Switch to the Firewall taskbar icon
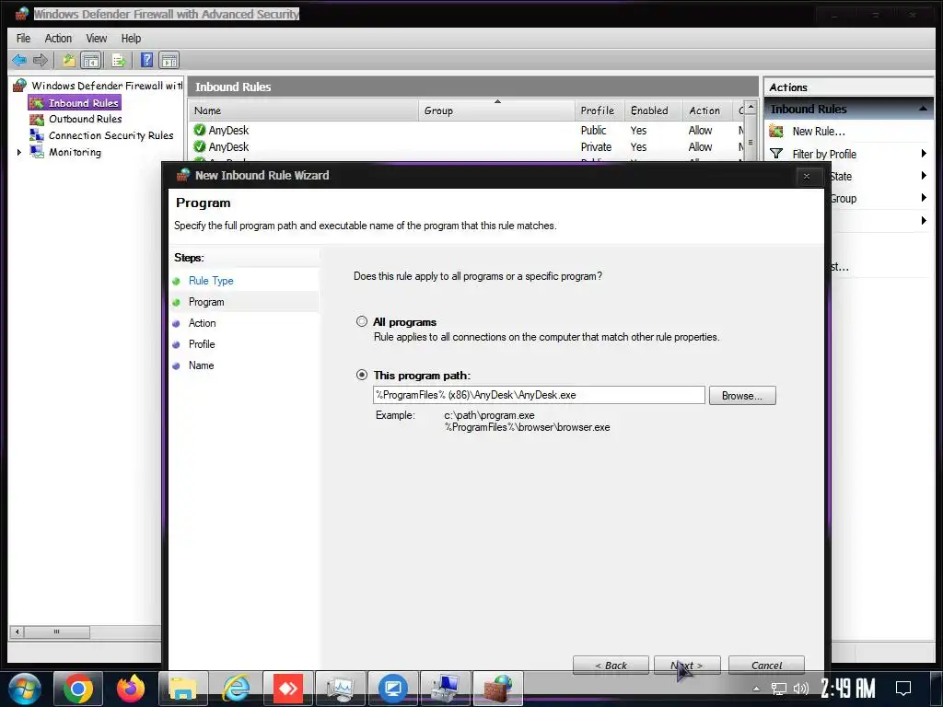This screenshot has height=707, width=943. pyautogui.click(x=498, y=689)
